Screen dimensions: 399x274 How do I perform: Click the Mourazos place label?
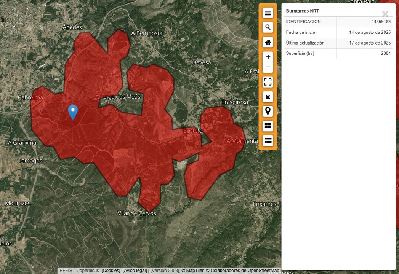18,203
